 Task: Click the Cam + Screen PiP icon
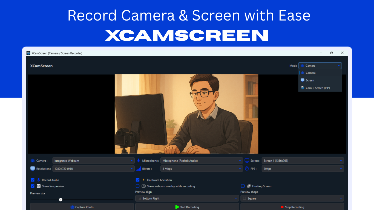point(303,88)
